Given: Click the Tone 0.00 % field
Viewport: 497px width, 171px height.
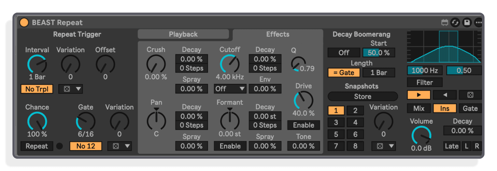Looking at the screenshot, I should 304,146.
